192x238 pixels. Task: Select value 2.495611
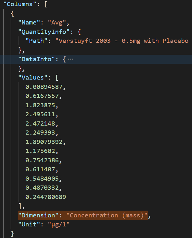[40, 114]
